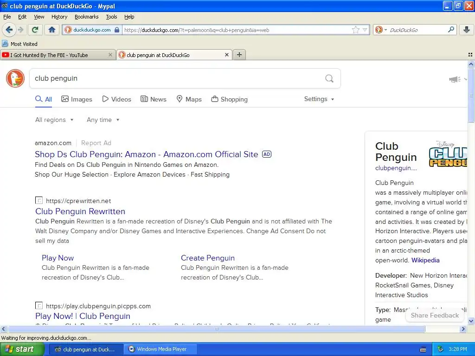Click the play.clubpenguin.picpps.com favicon
The width and height of the screenshot is (475, 356).
point(39,305)
